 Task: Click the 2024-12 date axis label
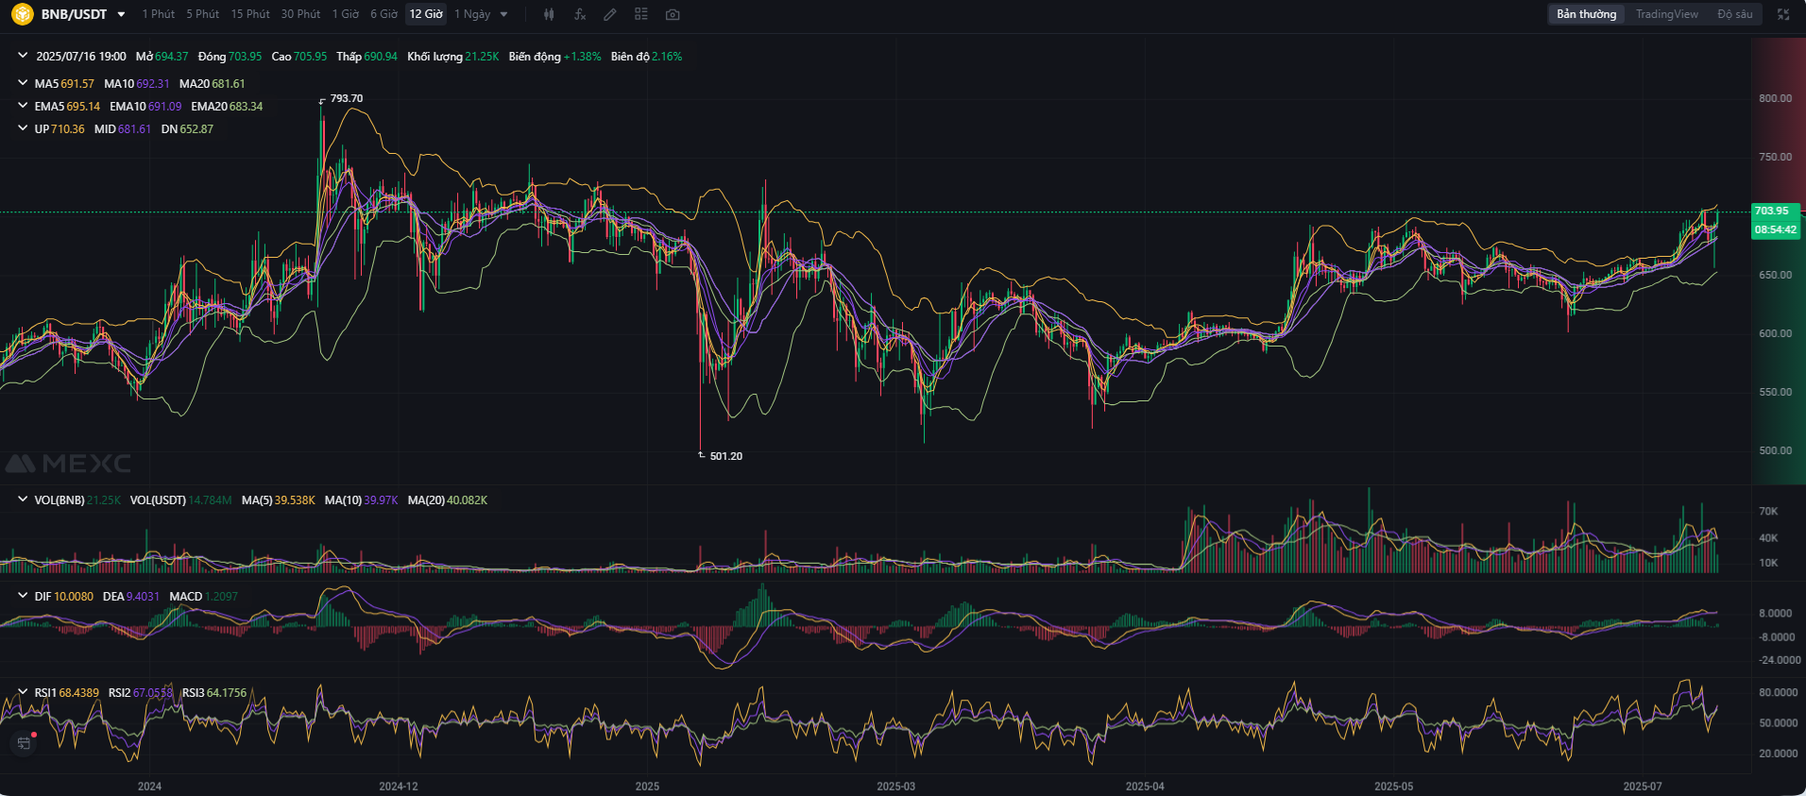(x=398, y=786)
